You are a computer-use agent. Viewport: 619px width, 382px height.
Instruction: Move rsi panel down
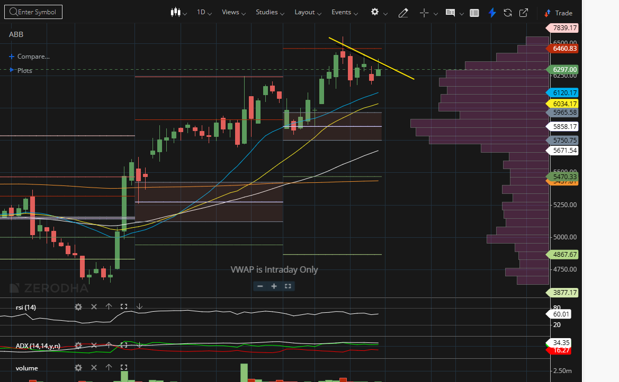pos(139,306)
